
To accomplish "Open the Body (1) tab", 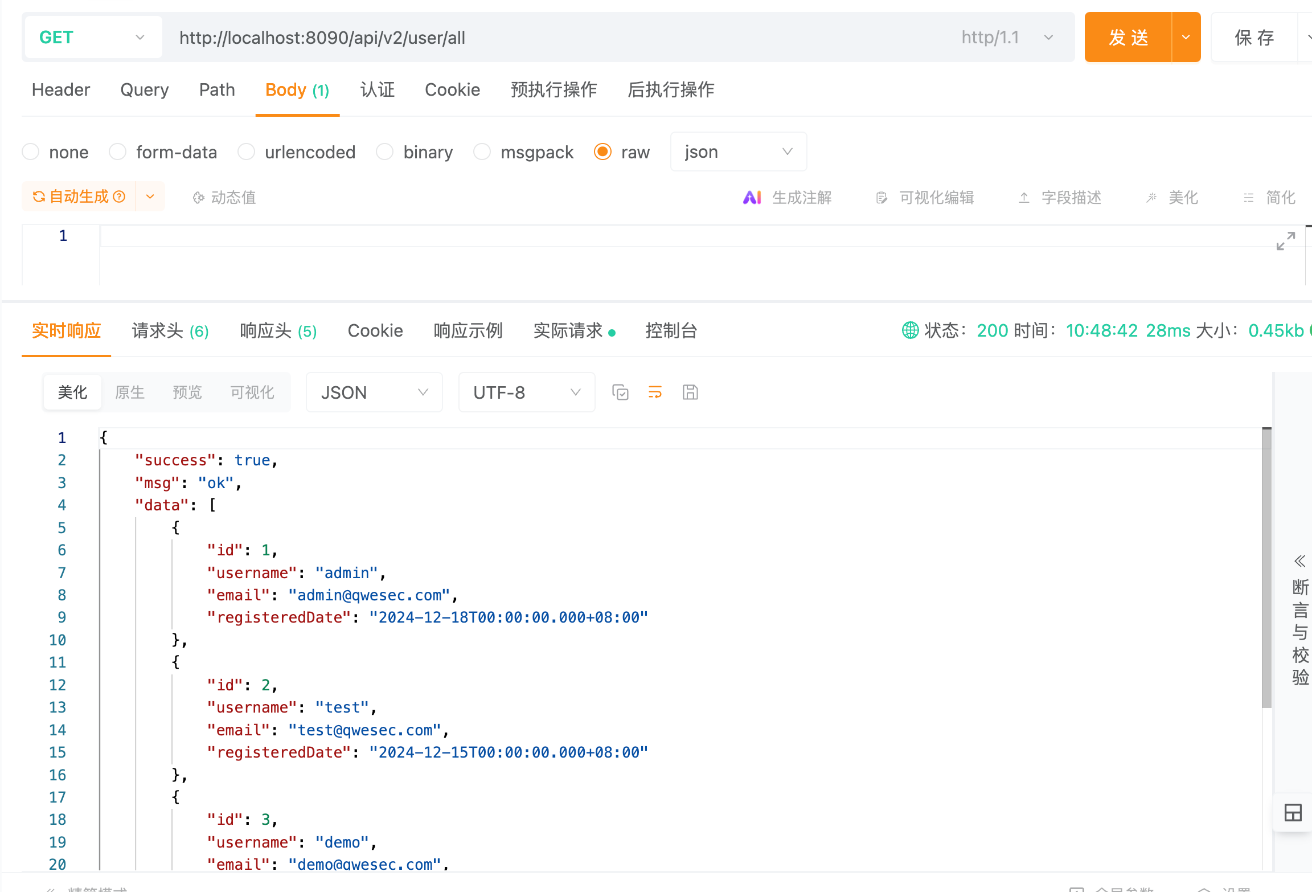I will pos(297,90).
